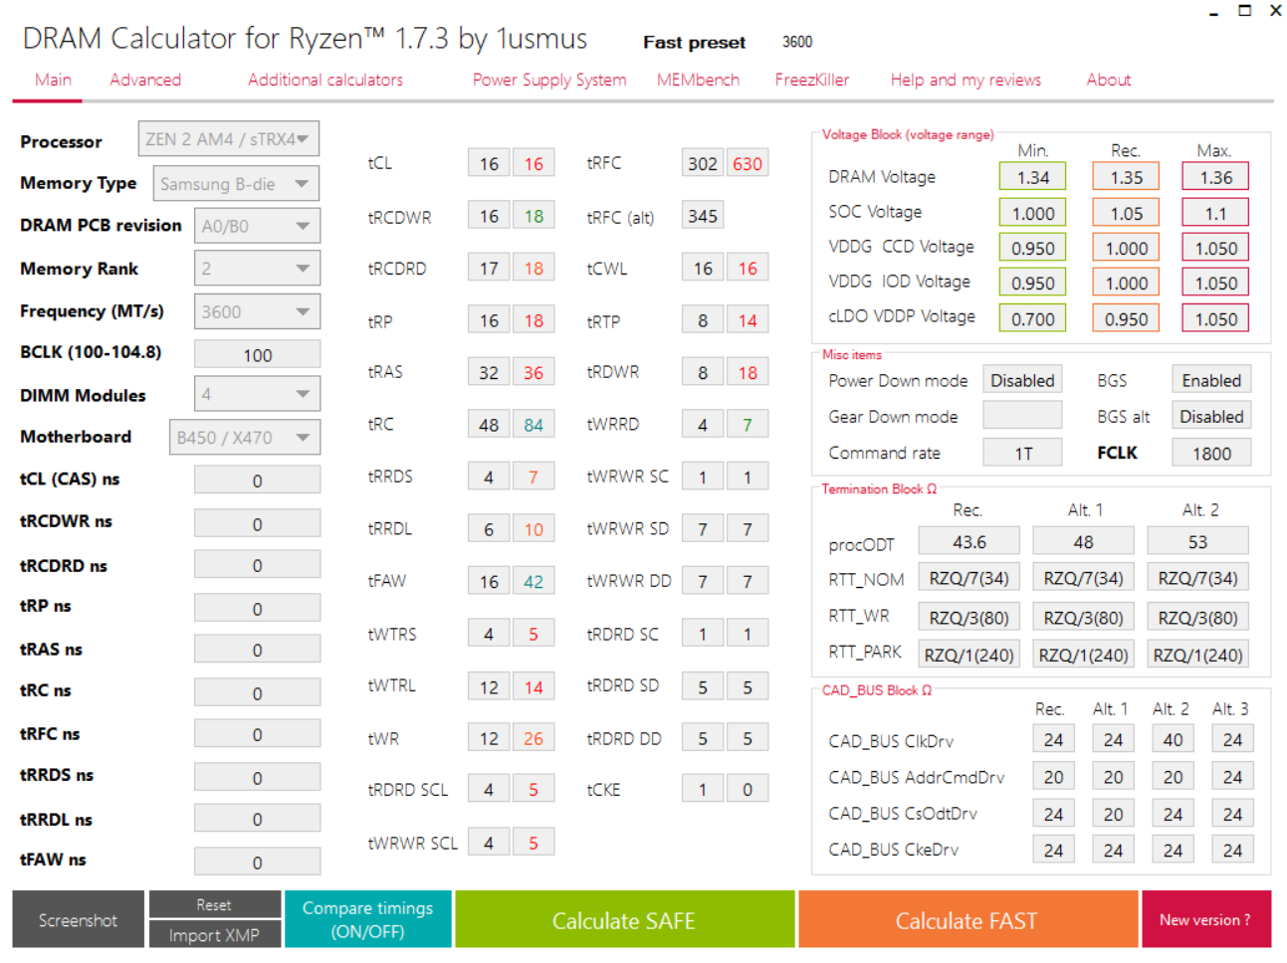Expand DRAM PCB revision dropdown
This screenshot has height=963, width=1287.
257,226
